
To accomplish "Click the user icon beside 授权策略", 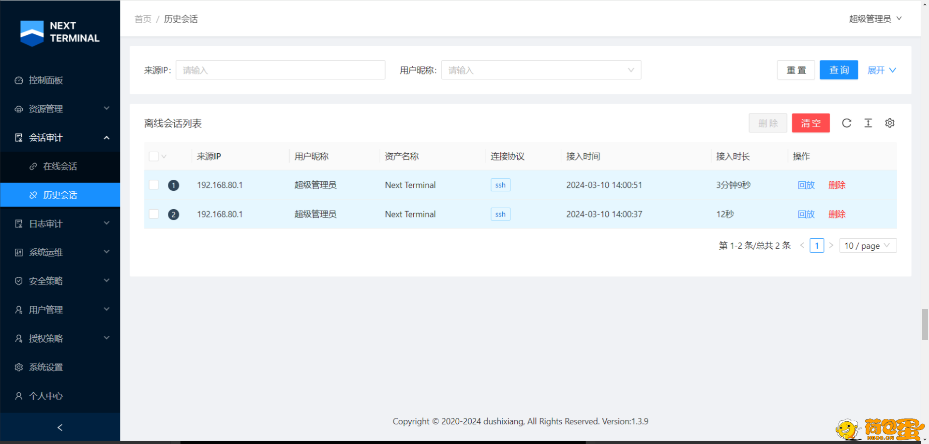I will (x=19, y=339).
